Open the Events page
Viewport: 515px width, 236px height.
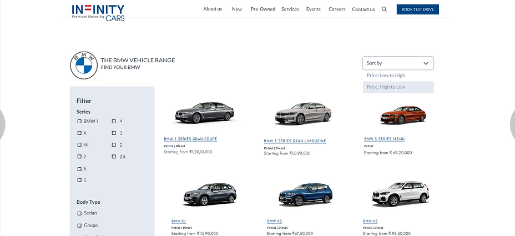pyautogui.click(x=314, y=9)
